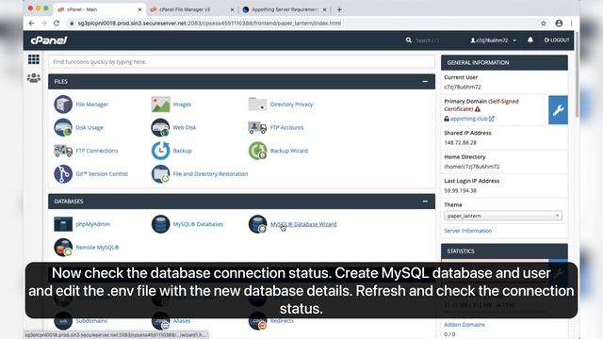The image size is (603, 339).
Task: Open the Directory Privacy icon
Action: coord(257,105)
